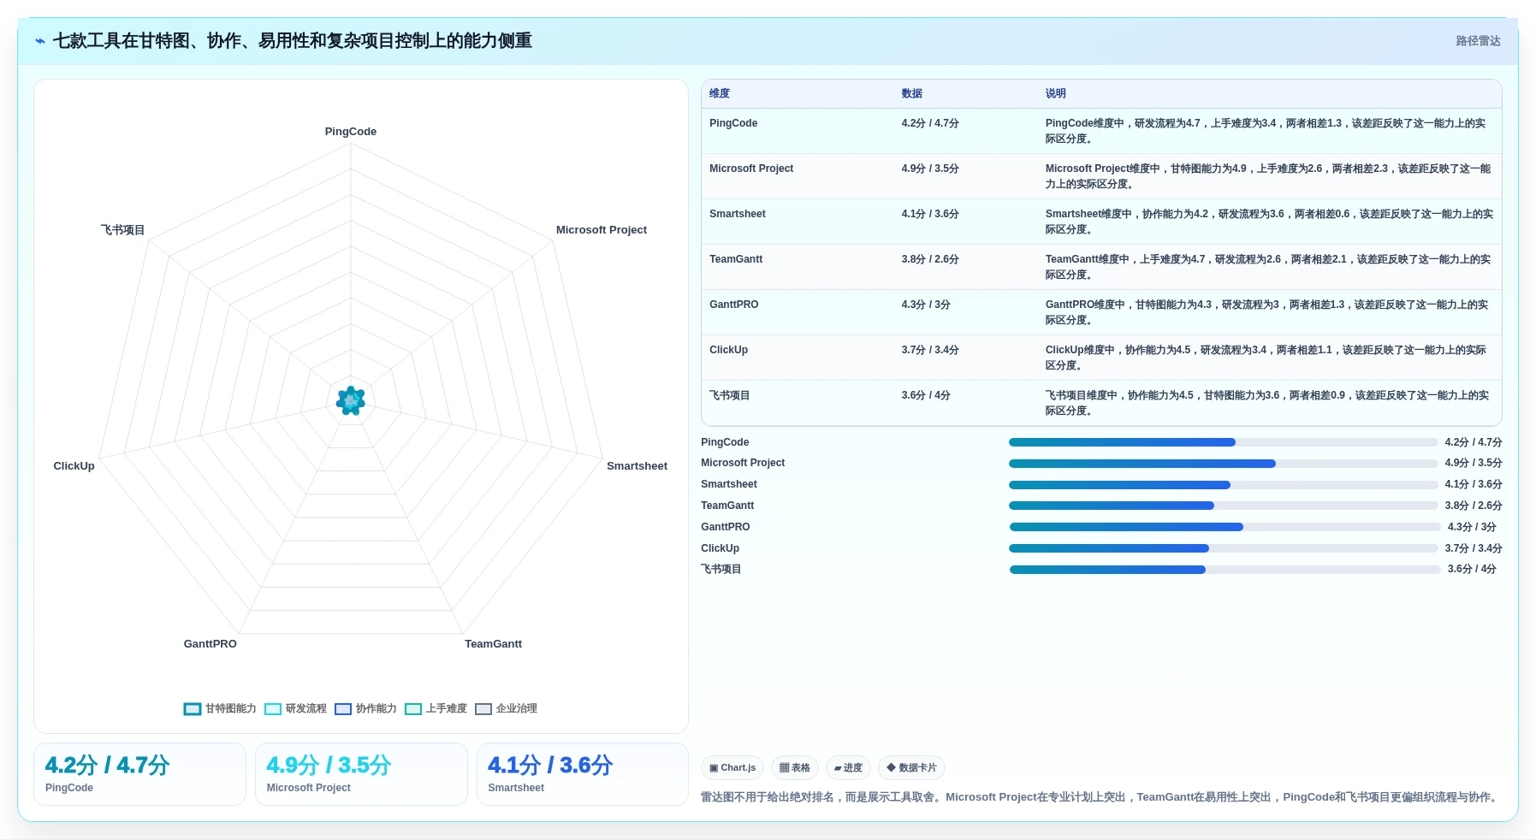Open the PingCode 4.2分 / 4.7分 card
This screenshot has height=840, width=1536.
[139, 774]
